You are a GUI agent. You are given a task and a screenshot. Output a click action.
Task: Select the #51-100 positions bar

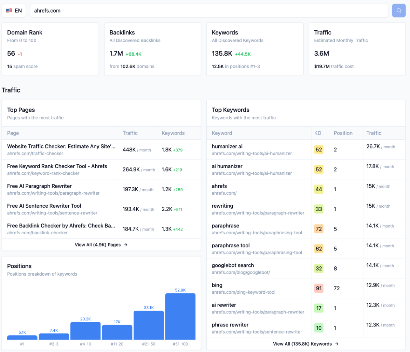(180, 316)
